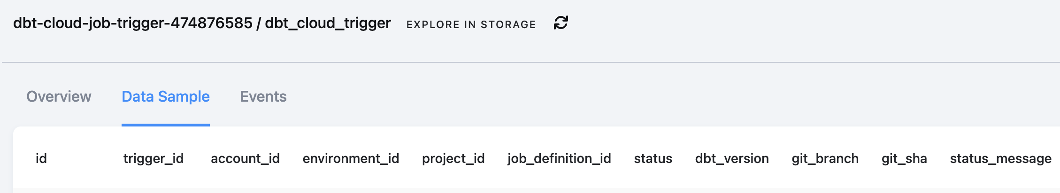This screenshot has width=1060, height=193.
Task: Click the job_definition_id column header
Action: pyautogui.click(x=559, y=159)
